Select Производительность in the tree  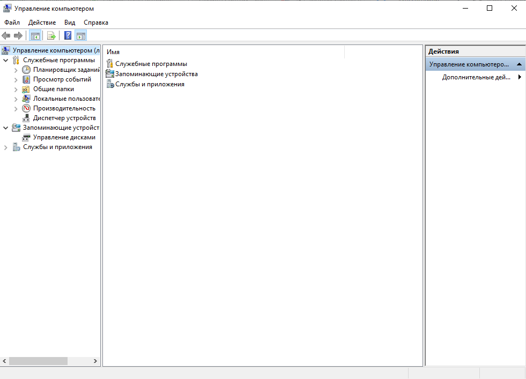(x=64, y=108)
